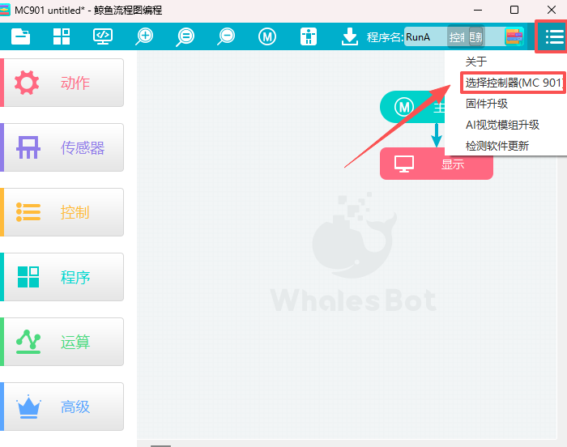Click 检测软件更新 menu item
The height and width of the screenshot is (447, 567).
(497, 146)
